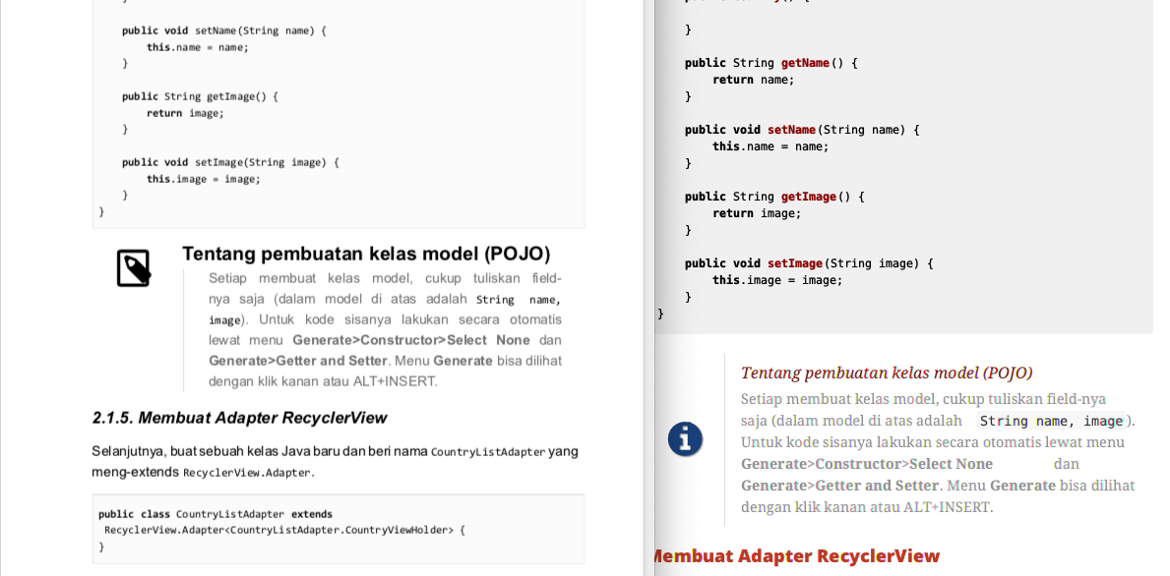Click "public String getName() {" in right code block
This screenshot has width=1170, height=576.
(x=771, y=63)
